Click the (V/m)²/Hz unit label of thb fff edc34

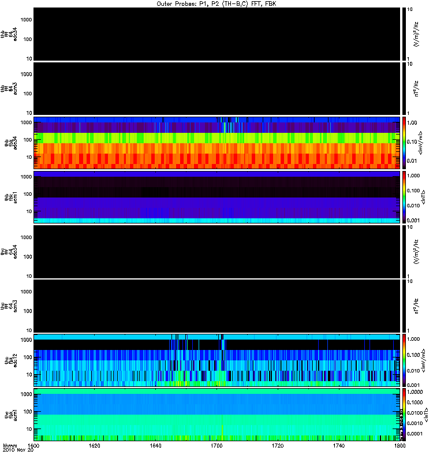tap(416, 34)
